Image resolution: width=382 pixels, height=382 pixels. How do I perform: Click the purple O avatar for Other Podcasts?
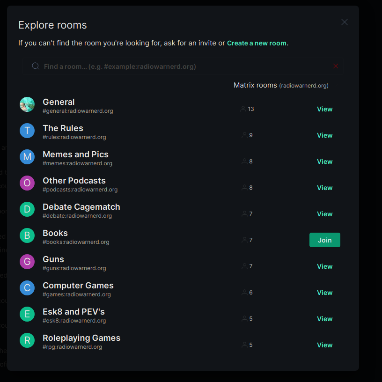pyautogui.click(x=27, y=183)
